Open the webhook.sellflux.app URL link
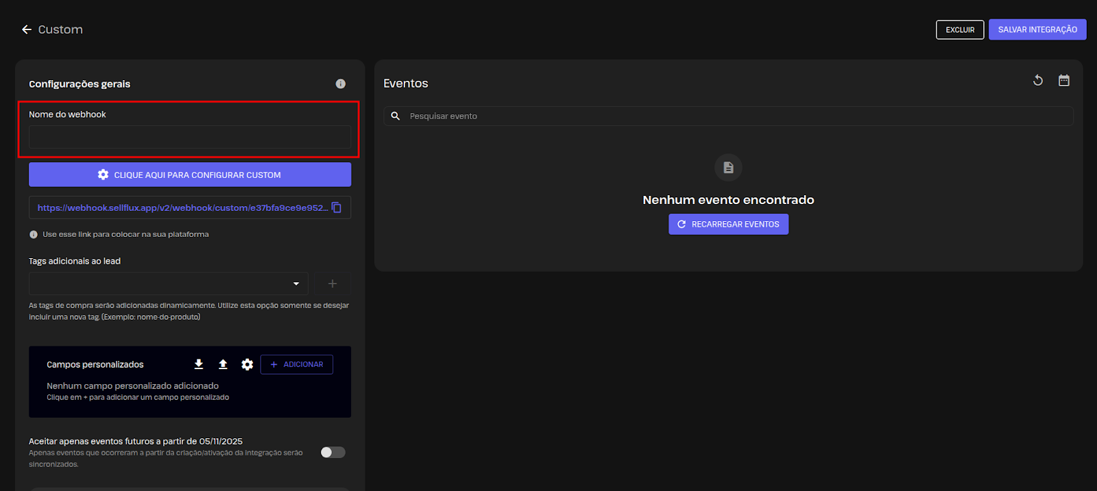1097x491 pixels. [x=182, y=207]
